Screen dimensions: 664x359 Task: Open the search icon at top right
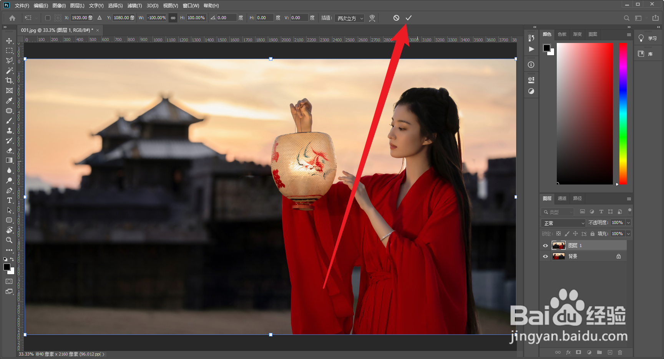[x=626, y=18]
